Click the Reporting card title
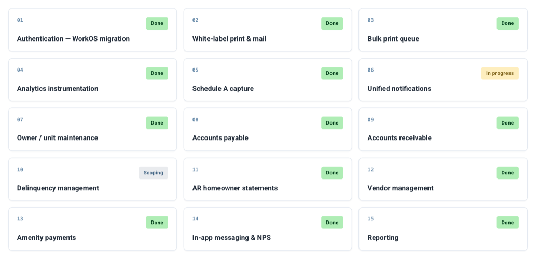Viewport: 538px width, 262px height. coord(383,237)
